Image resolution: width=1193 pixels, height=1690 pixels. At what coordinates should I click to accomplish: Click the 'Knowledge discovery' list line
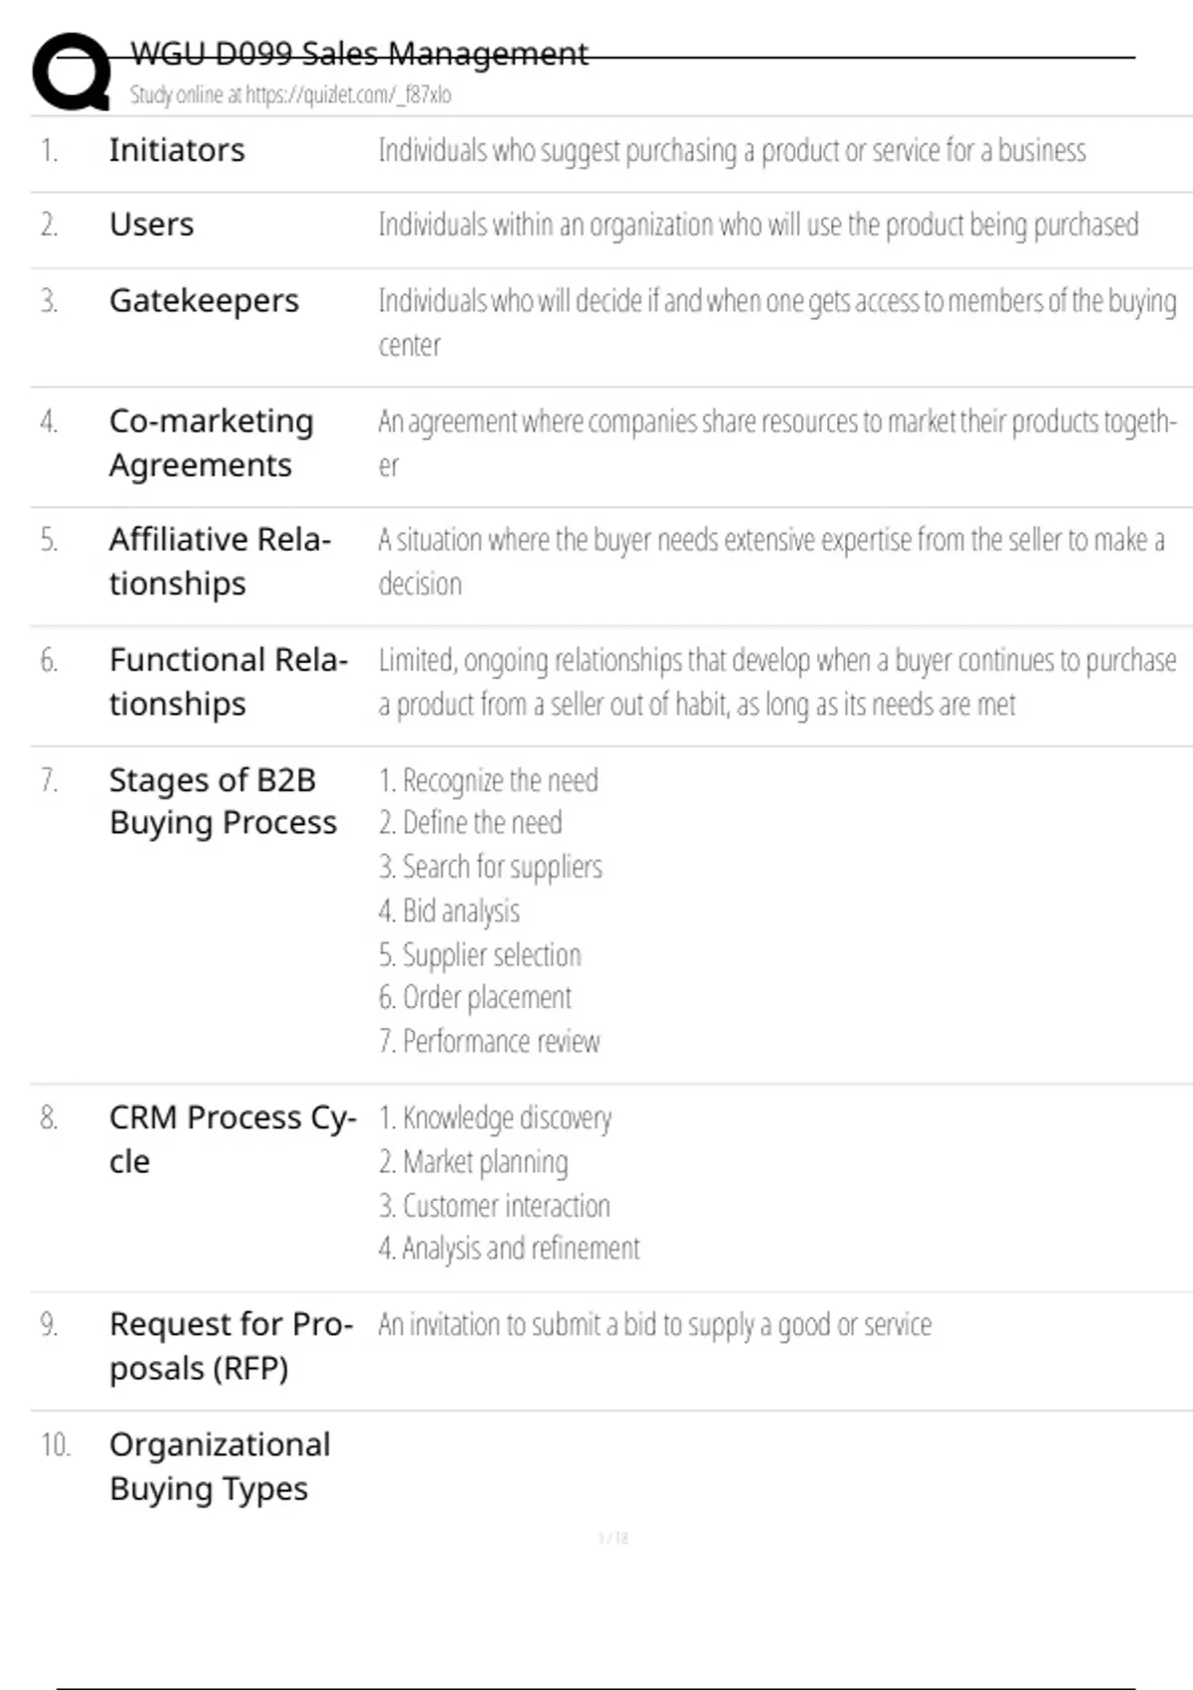(x=495, y=1118)
